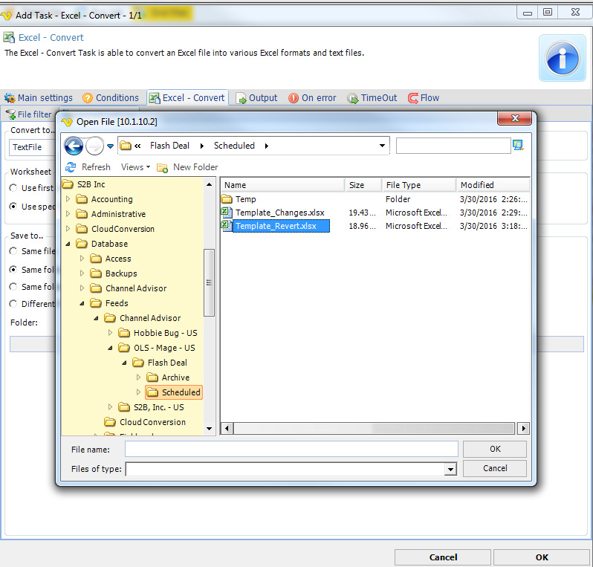Click the Cancel button in Open File dialog
This screenshot has height=567, width=593.
(494, 468)
